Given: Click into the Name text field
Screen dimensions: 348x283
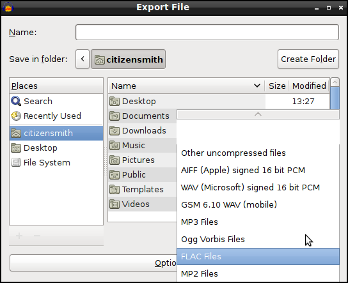Looking at the screenshot, I should [207, 33].
